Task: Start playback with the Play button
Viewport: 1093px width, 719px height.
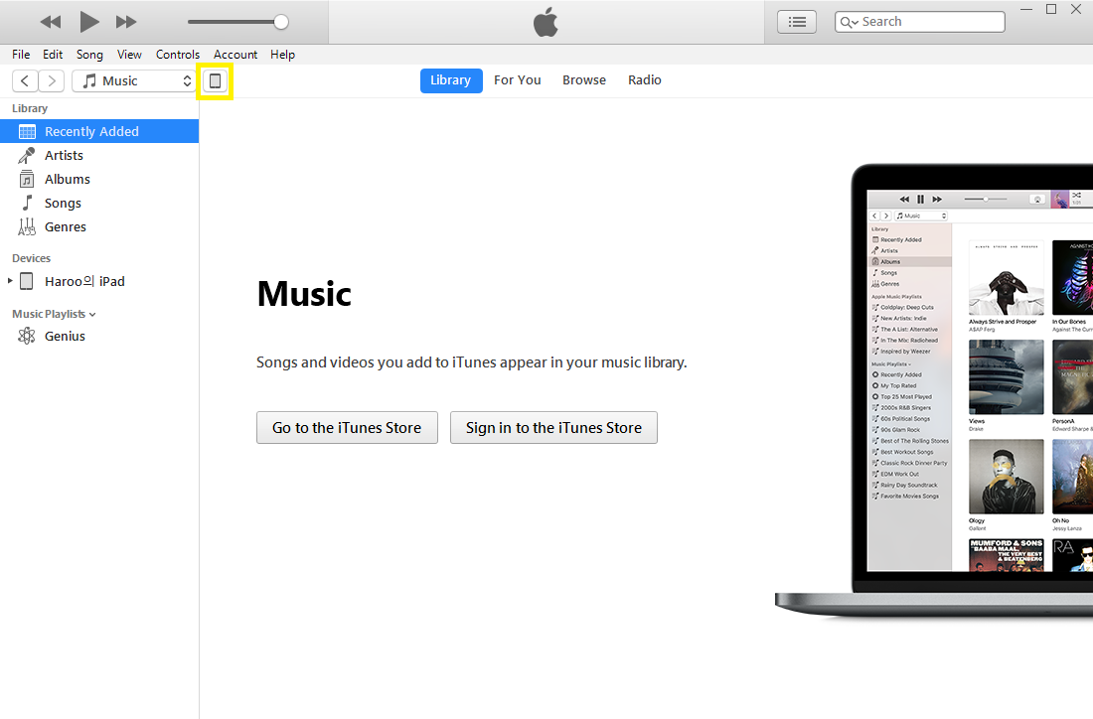Action: (x=88, y=22)
